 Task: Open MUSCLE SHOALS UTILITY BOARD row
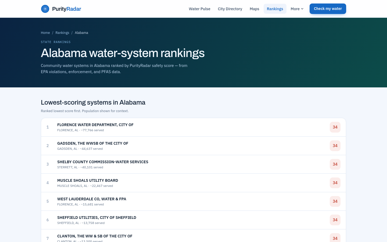(193, 183)
